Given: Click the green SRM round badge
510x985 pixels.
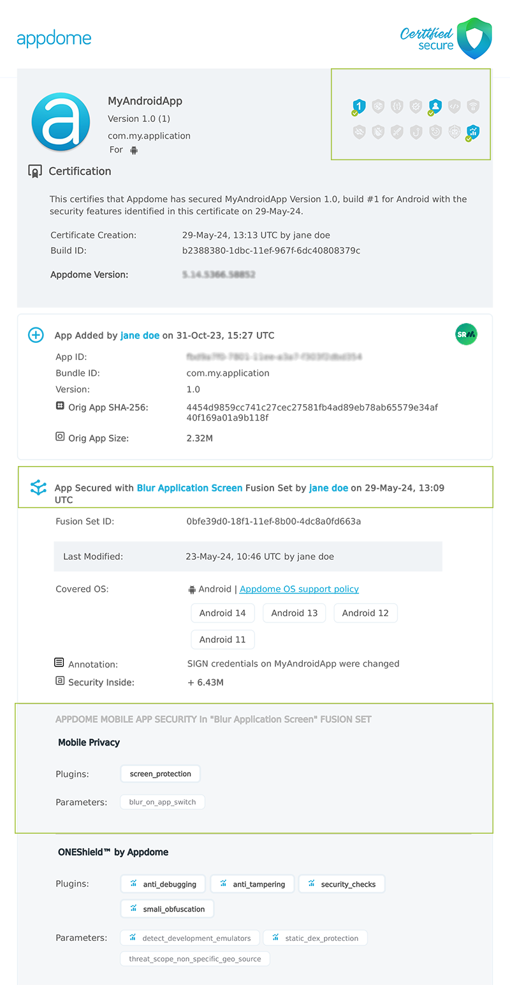Looking at the screenshot, I should click(466, 335).
